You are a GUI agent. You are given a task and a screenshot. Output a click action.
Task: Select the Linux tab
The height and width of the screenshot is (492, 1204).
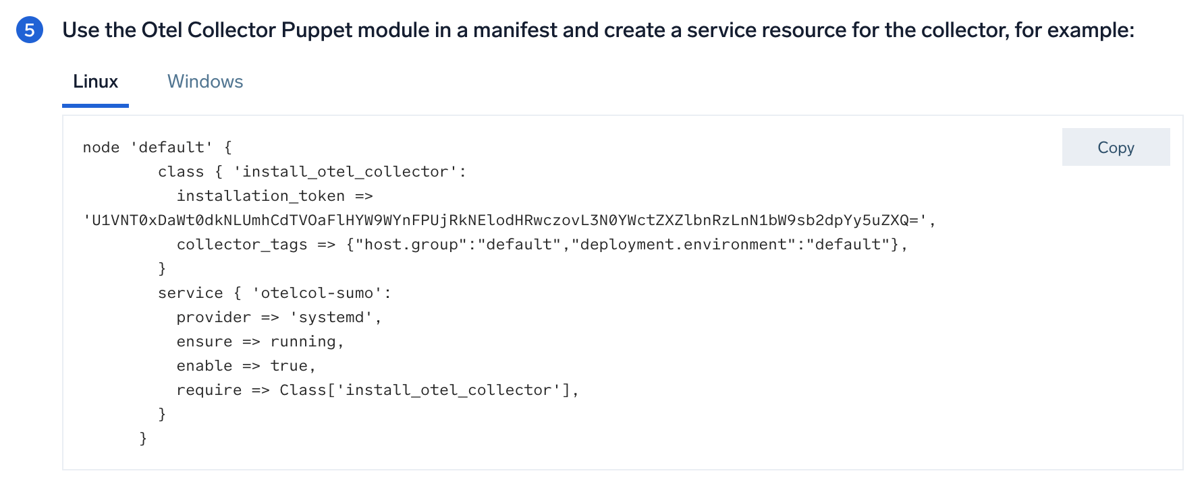(x=95, y=82)
